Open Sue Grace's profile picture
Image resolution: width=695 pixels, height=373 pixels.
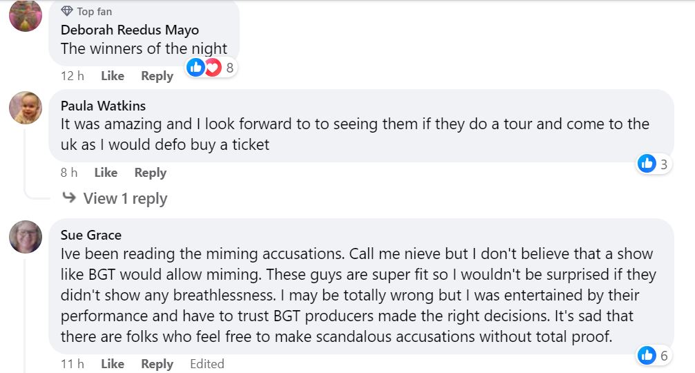(x=24, y=236)
